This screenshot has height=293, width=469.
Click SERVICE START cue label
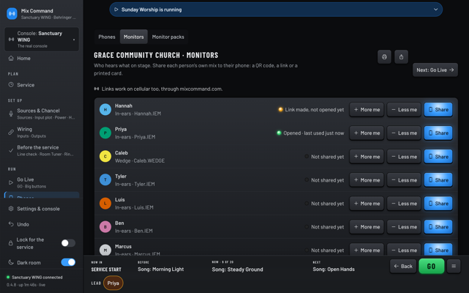pos(106,270)
